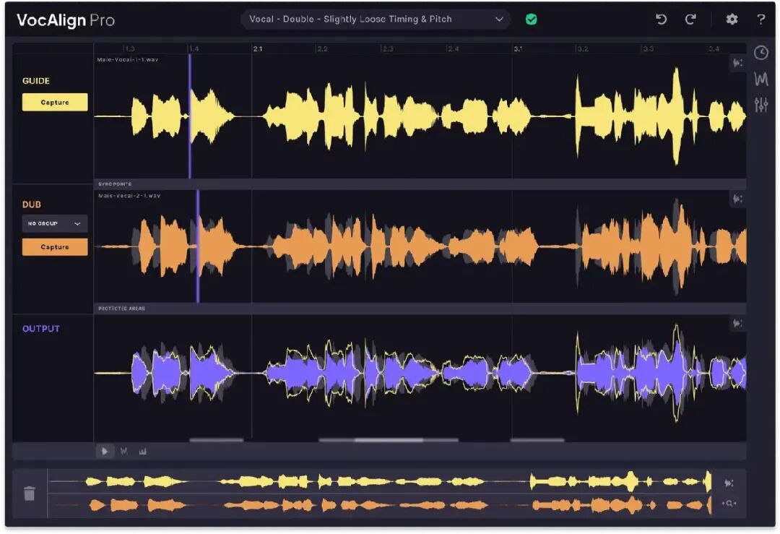Click the ruler at marker 1.4
Screen dimensions: 780x534
click(x=193, y=48)
